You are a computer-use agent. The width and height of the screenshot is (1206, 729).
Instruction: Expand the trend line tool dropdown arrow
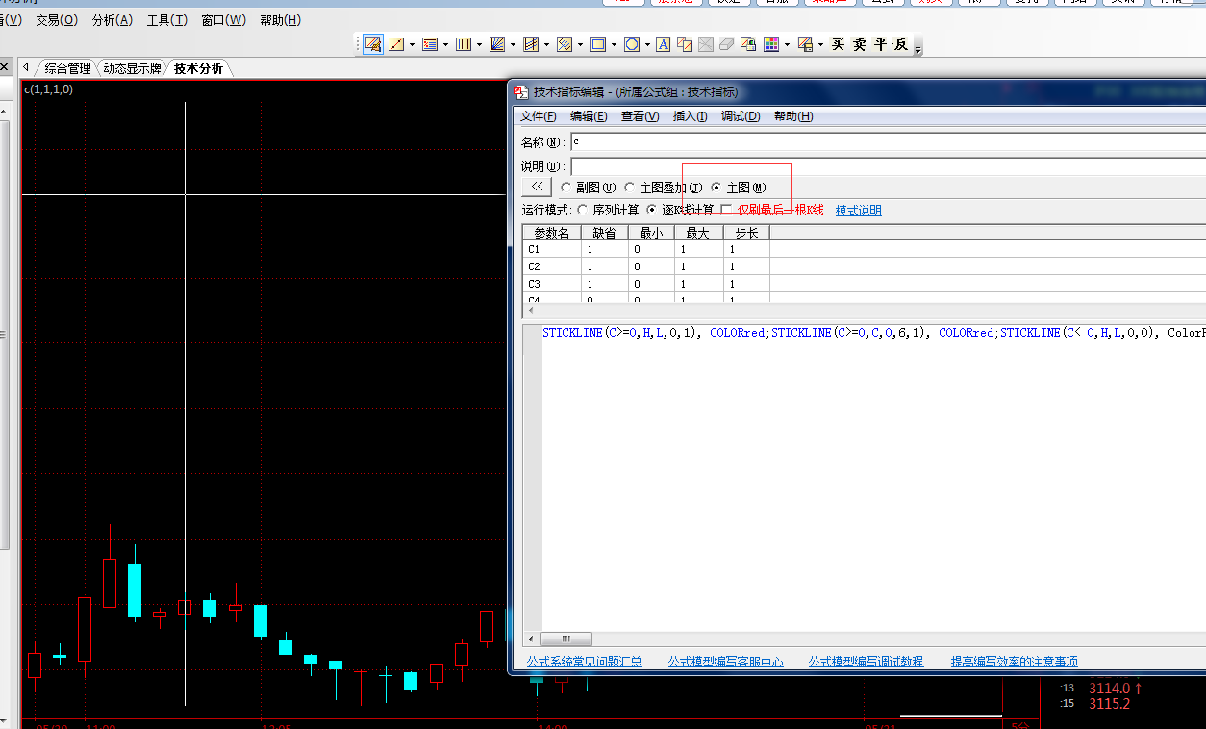(412, 44)
